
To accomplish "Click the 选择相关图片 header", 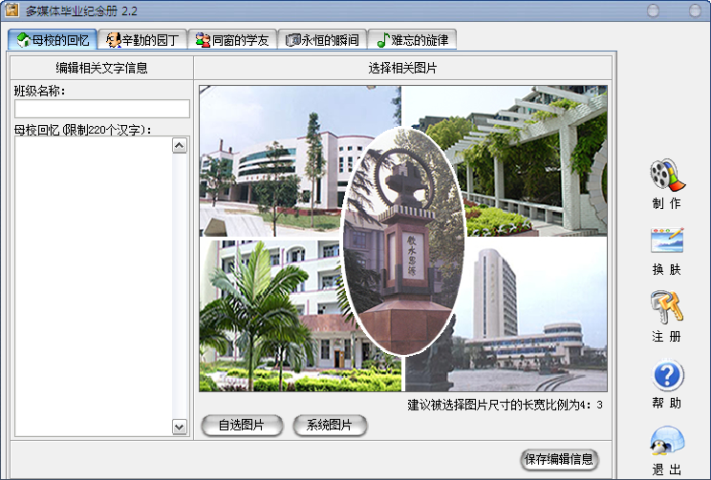I will pos(402,68).
